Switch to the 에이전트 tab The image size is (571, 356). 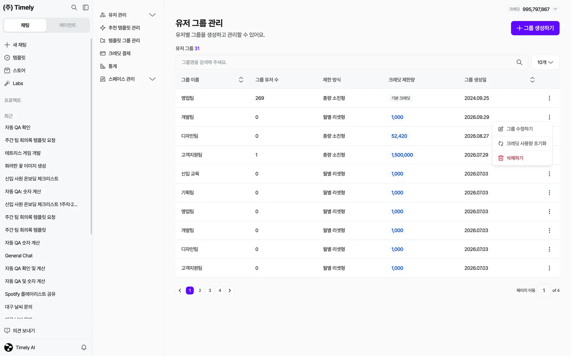67,25
